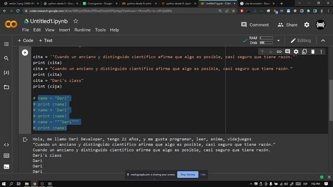
Task: Open Windows Start menu
Action: coord(4,184)
